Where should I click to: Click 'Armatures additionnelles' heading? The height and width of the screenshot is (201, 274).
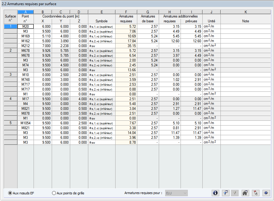(180, 16)
